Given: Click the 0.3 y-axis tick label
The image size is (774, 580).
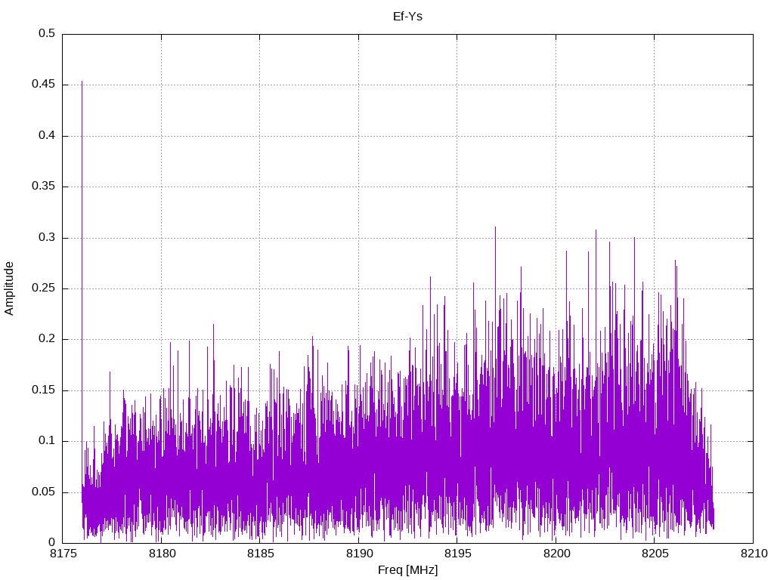Looking at the screenshot, I should [47, 238].
